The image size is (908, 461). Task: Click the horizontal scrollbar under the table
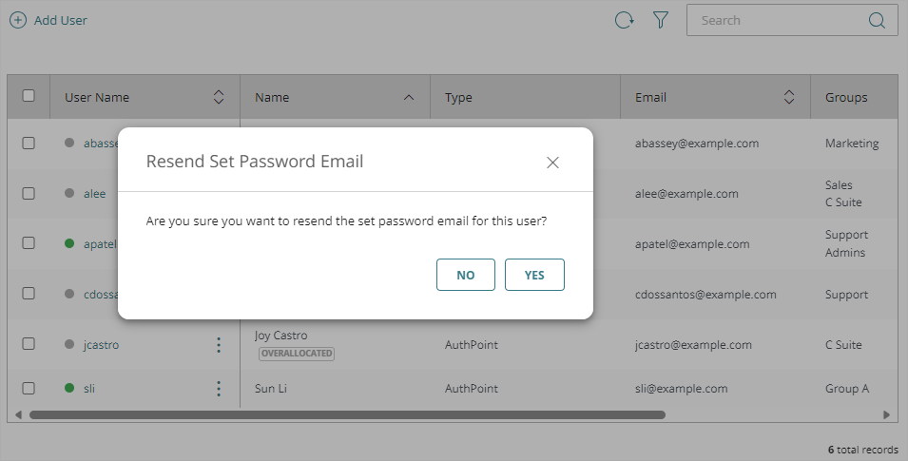point(347,415)
